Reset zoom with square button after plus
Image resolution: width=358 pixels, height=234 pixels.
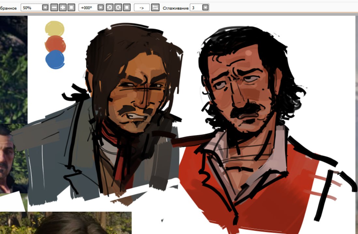coord(71,7)
